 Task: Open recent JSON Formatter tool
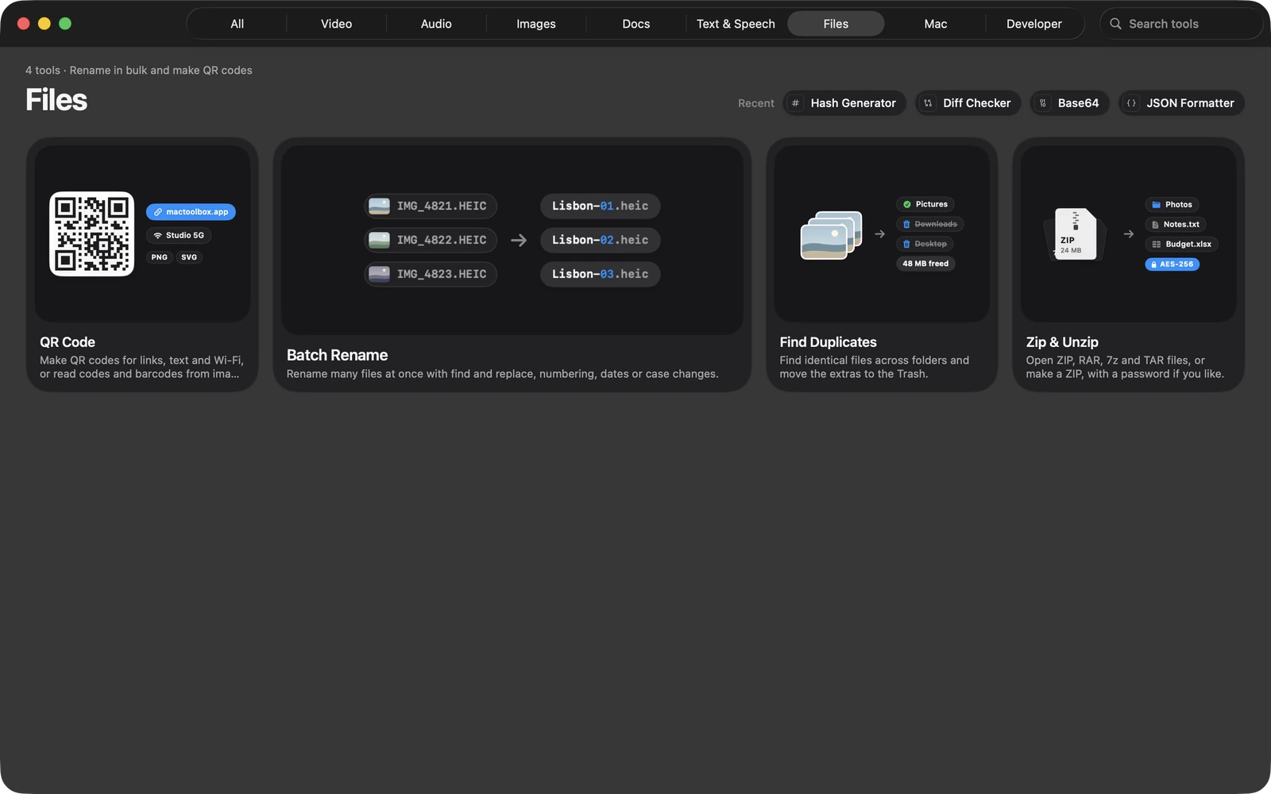click(x=1181, y=103)
